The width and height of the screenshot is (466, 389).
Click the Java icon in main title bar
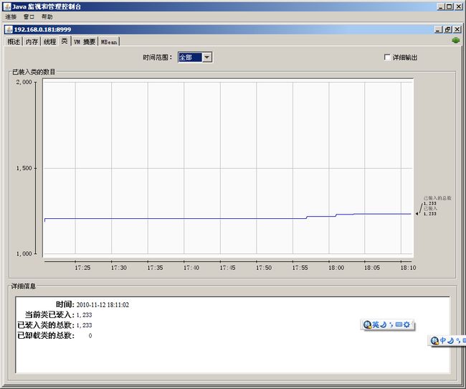point(7,6)
